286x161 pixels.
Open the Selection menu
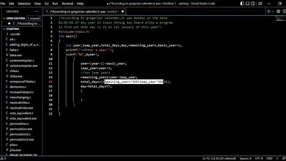24,4
